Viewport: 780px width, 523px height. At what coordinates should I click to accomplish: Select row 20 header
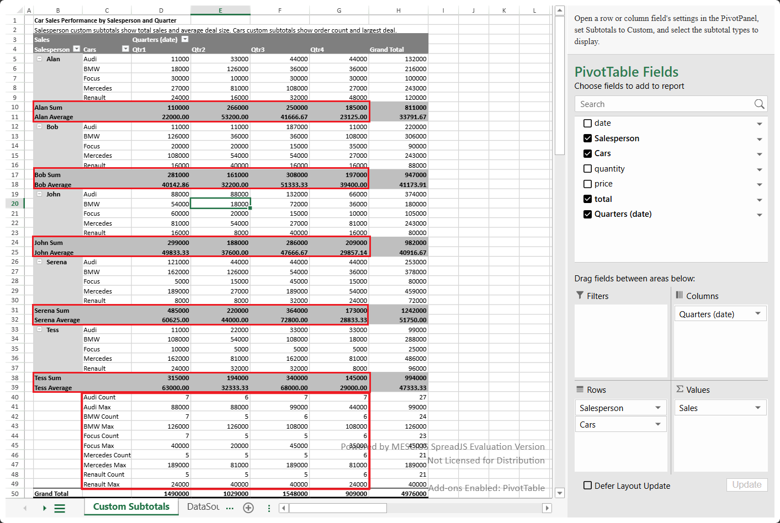pos(15,204)
